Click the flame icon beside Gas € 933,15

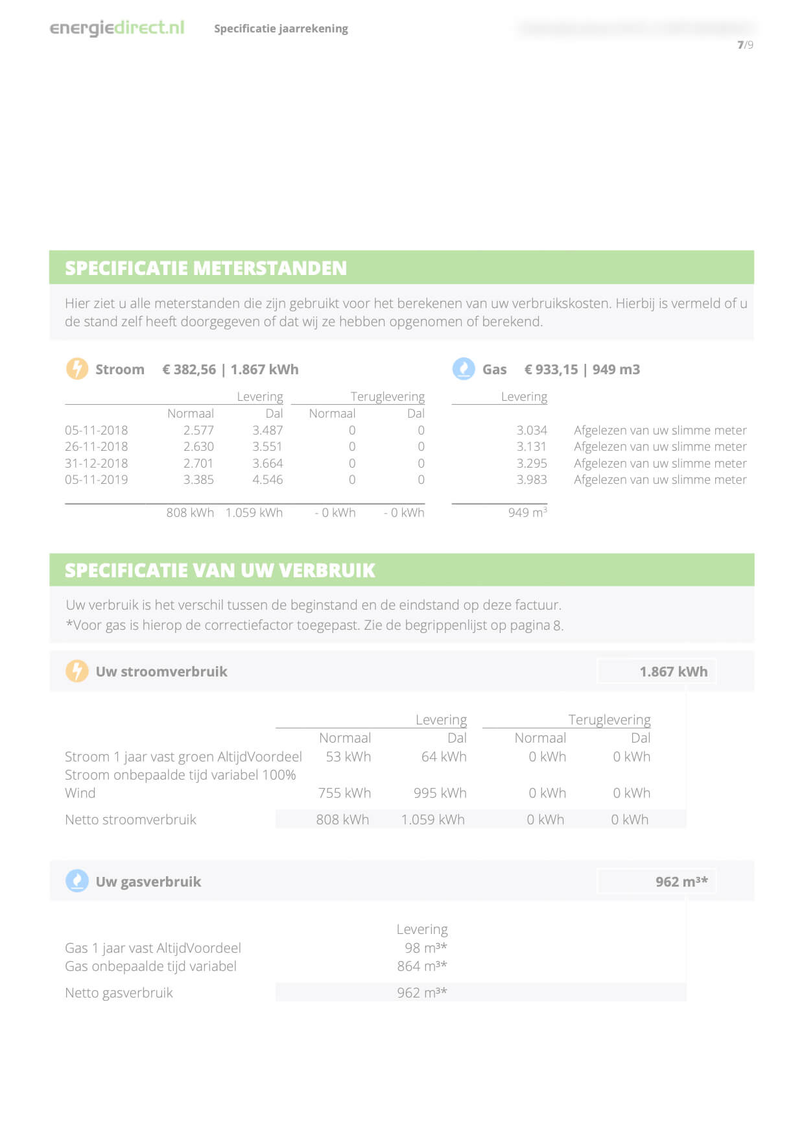click(x=463, y=368)
